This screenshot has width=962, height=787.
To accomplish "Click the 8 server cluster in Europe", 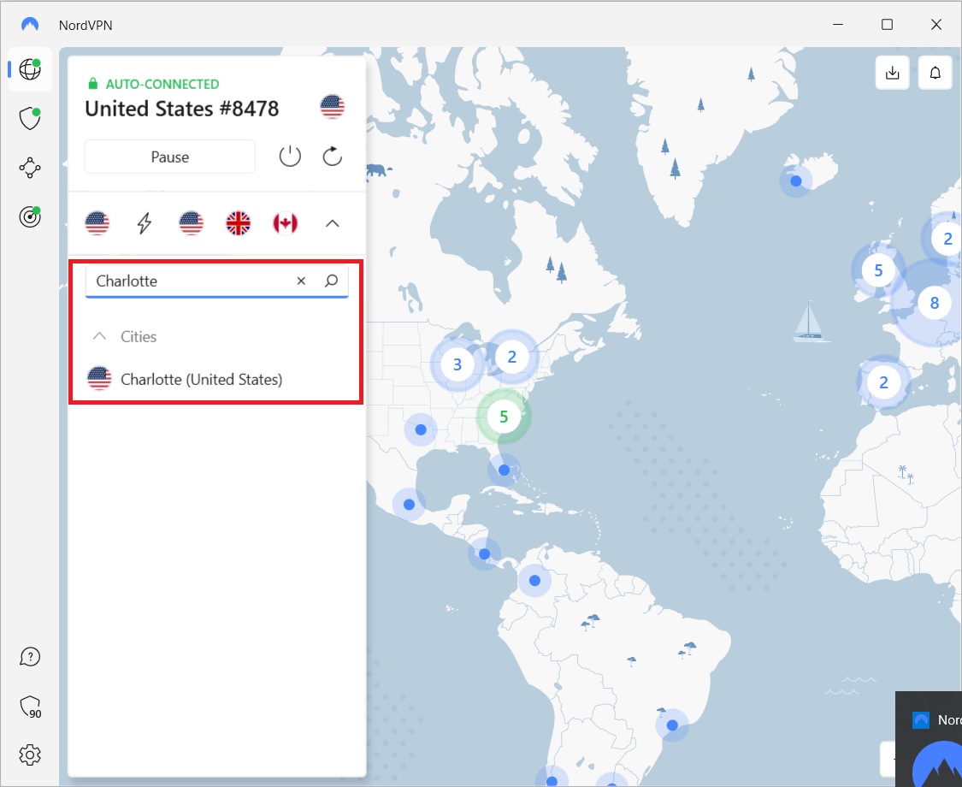I will click(x=934, y=303).
